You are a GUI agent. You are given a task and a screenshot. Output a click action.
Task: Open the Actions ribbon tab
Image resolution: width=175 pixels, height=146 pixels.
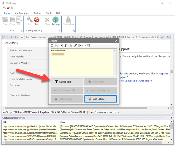(38, 13)
